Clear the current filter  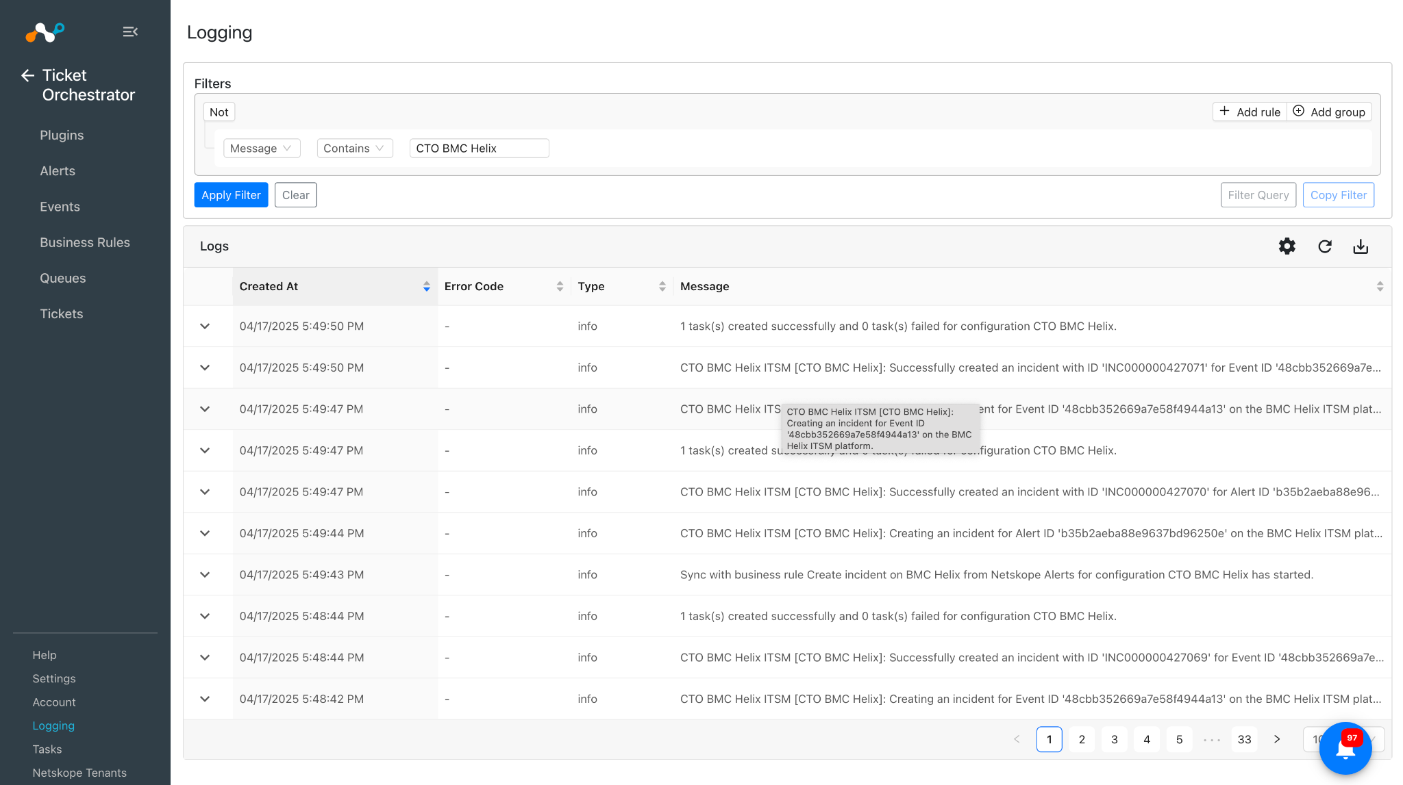296,195
